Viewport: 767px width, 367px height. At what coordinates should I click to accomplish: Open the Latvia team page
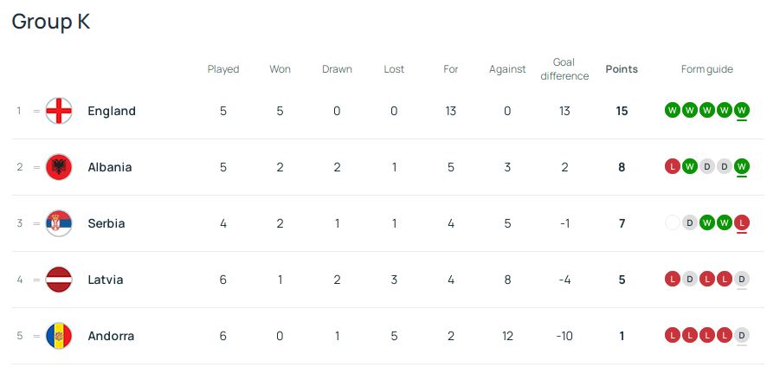pos(106,280)
